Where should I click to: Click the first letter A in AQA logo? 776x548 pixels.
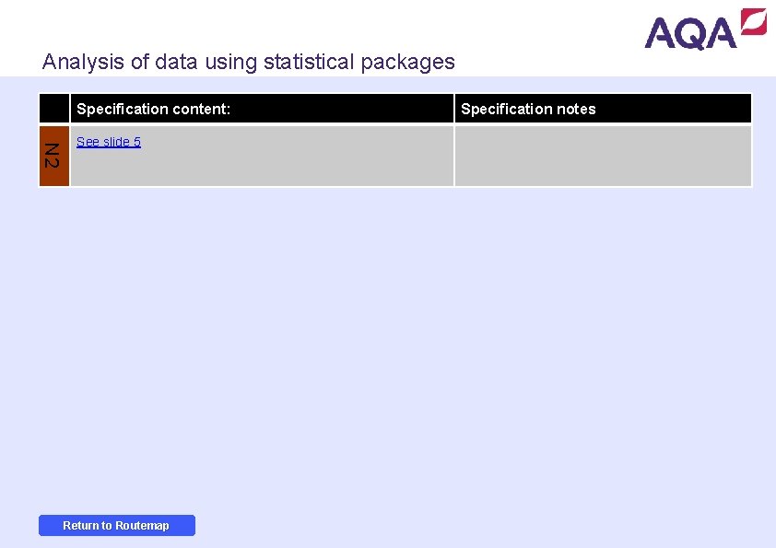(660, 33)
